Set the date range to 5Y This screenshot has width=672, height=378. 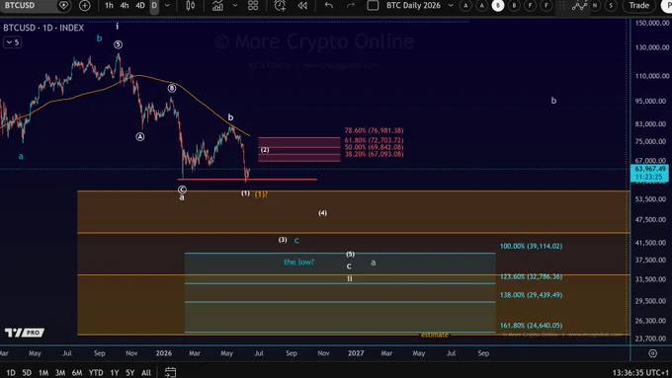click(130, 372)
